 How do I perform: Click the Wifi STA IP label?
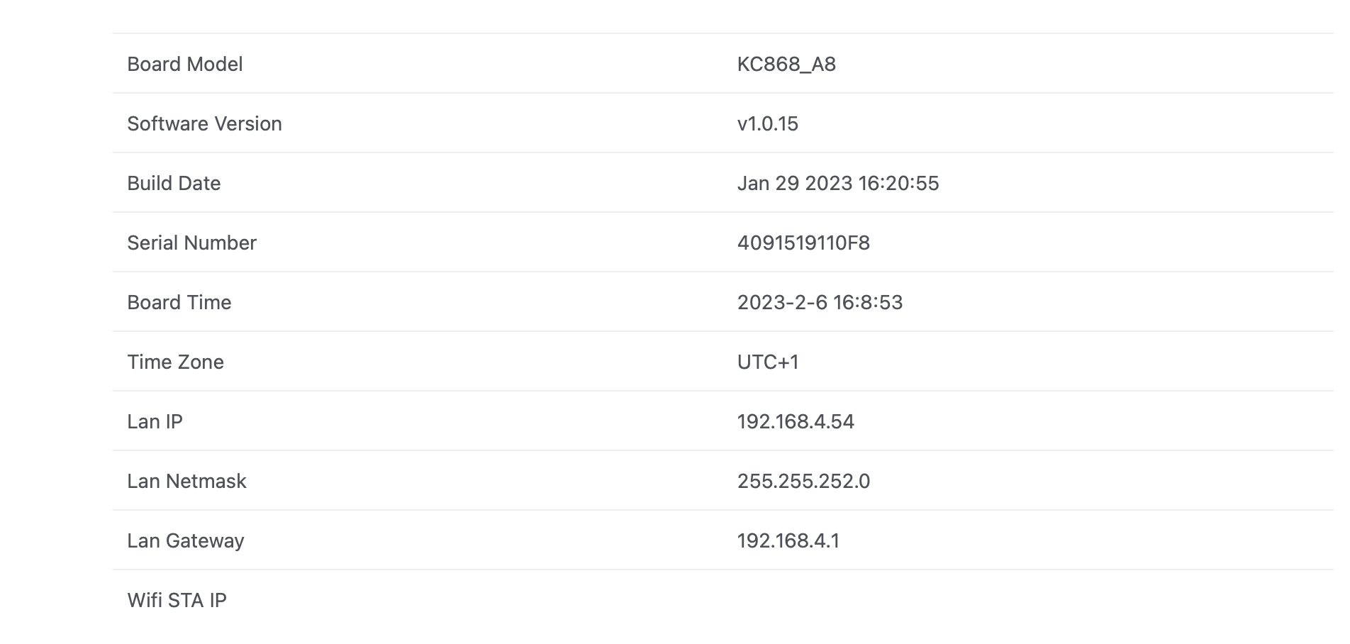[177, 601]
